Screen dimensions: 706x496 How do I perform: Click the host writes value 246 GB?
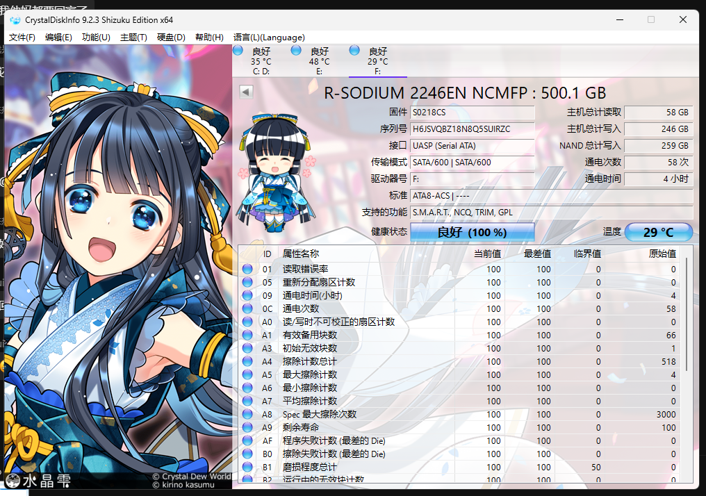658,129
